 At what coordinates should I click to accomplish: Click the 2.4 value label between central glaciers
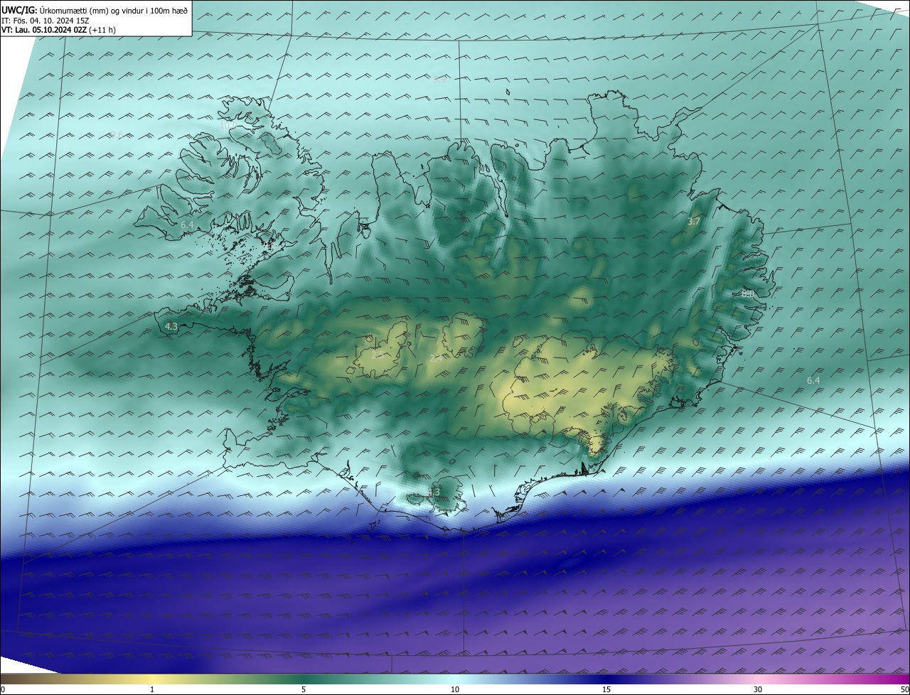click(x=435, y=359)
